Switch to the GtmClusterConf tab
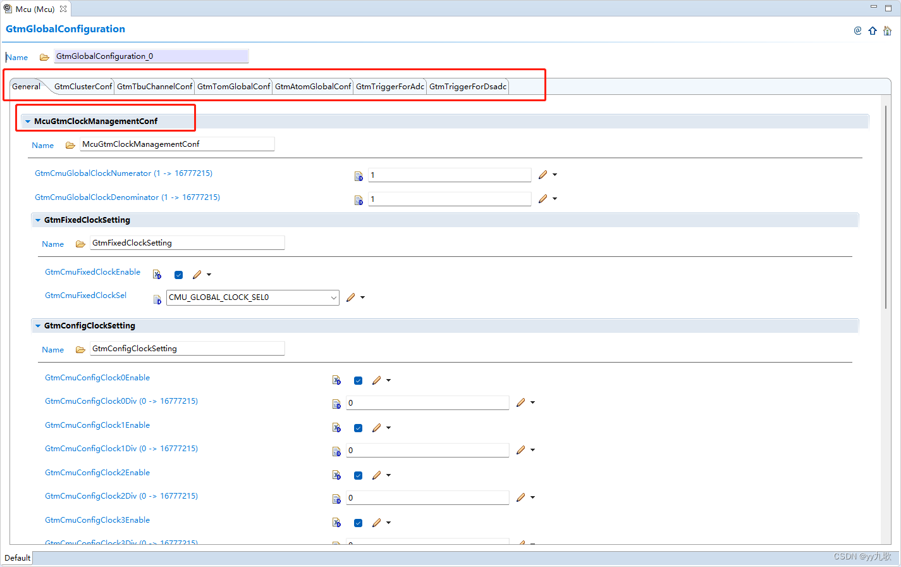 [x=83, y=87]
